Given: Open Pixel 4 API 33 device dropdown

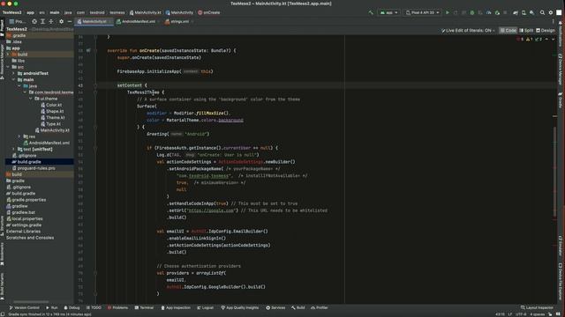Looking at the screenshot, I should pos(422,12).
